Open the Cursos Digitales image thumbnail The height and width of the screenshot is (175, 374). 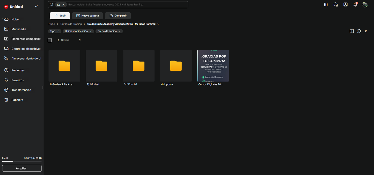(x=213, y=66)
